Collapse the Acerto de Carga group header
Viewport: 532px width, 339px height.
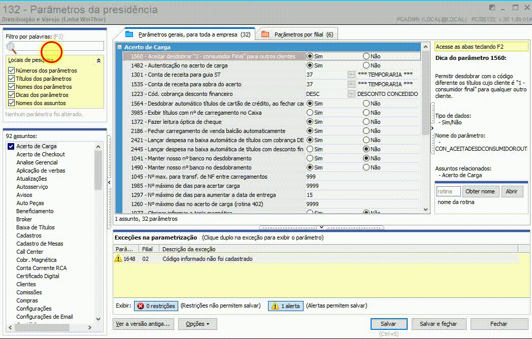point(119,47)
